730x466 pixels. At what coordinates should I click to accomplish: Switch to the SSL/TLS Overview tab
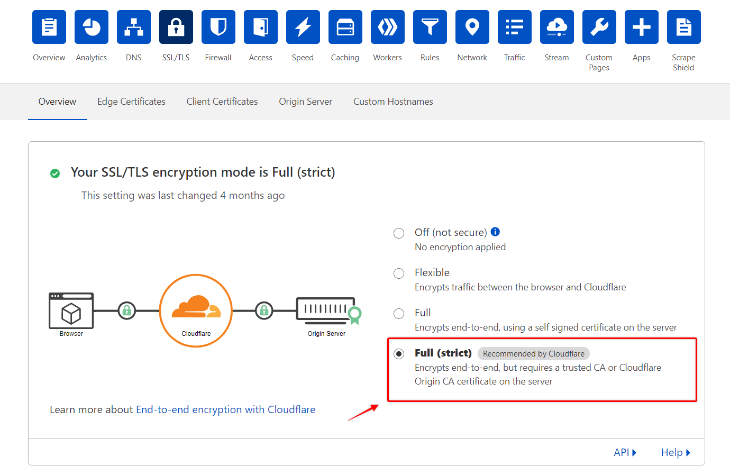pyautogui.click(x=57, y=102)
